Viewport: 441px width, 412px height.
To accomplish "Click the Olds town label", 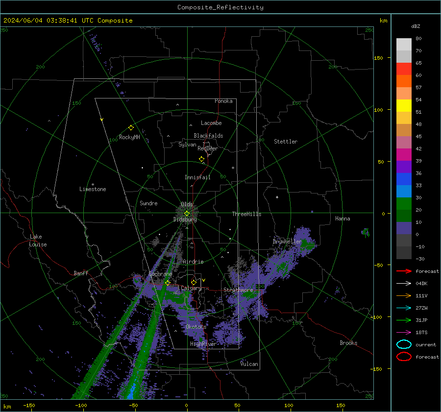I will pos(187,204).
